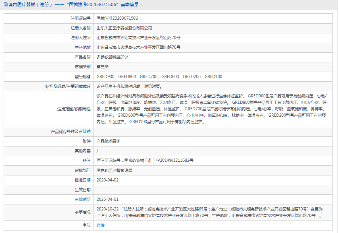Viewport: 339px width, 233px height.
Task: Click the 审批部门 label
Action: (x=83, y=171)
